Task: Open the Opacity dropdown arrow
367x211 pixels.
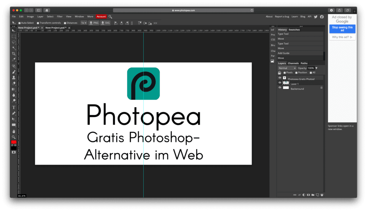Action: (316, 68)
